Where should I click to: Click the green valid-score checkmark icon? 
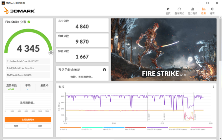[x=29, y=22]
